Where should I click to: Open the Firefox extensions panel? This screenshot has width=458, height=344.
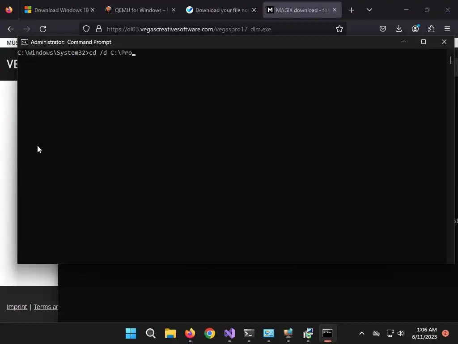(432, 29)
